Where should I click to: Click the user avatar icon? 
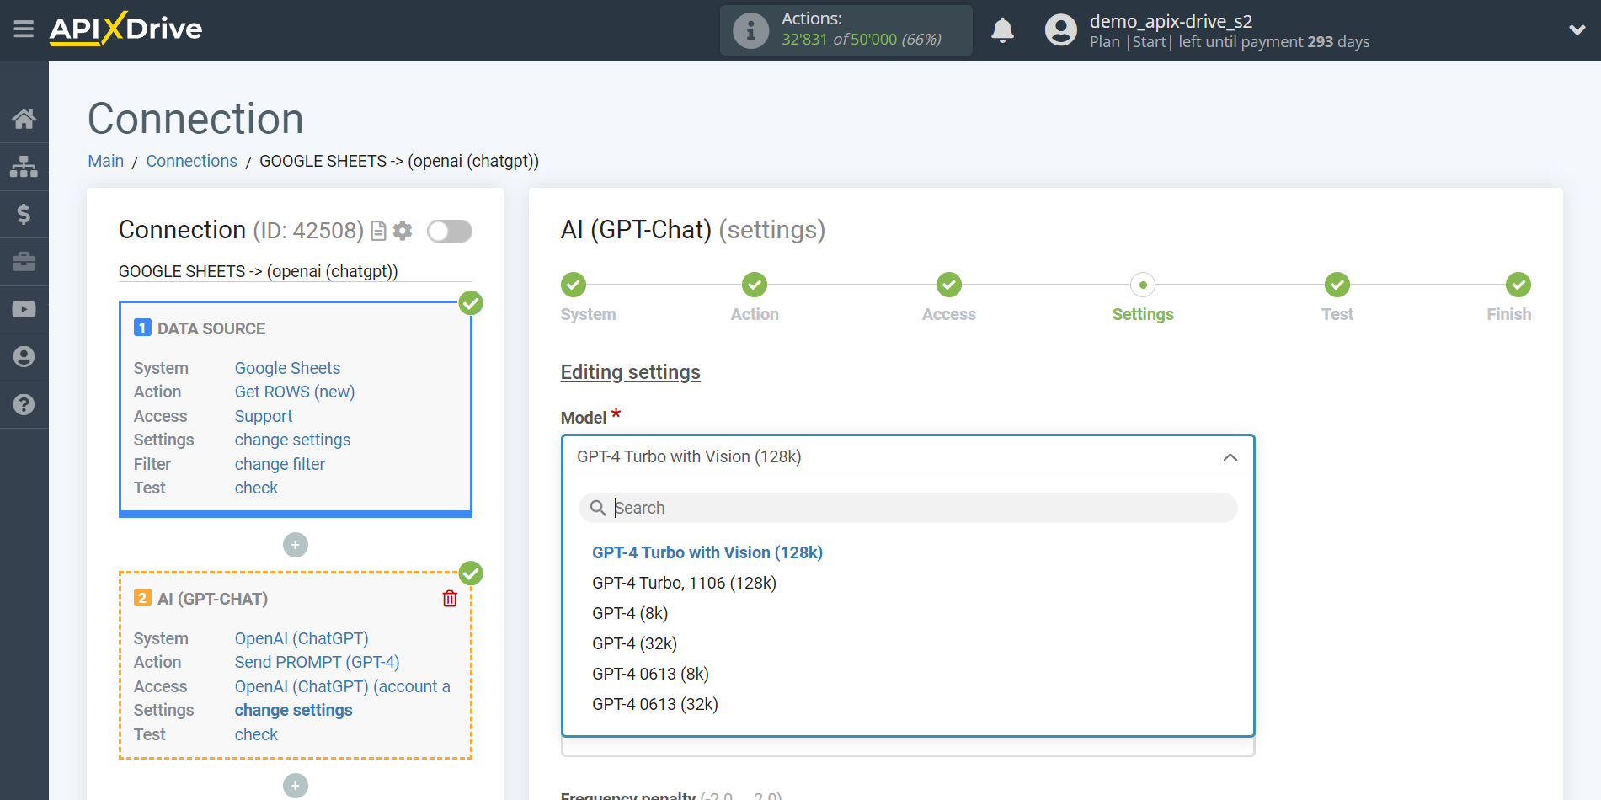tap(1060, 30)
